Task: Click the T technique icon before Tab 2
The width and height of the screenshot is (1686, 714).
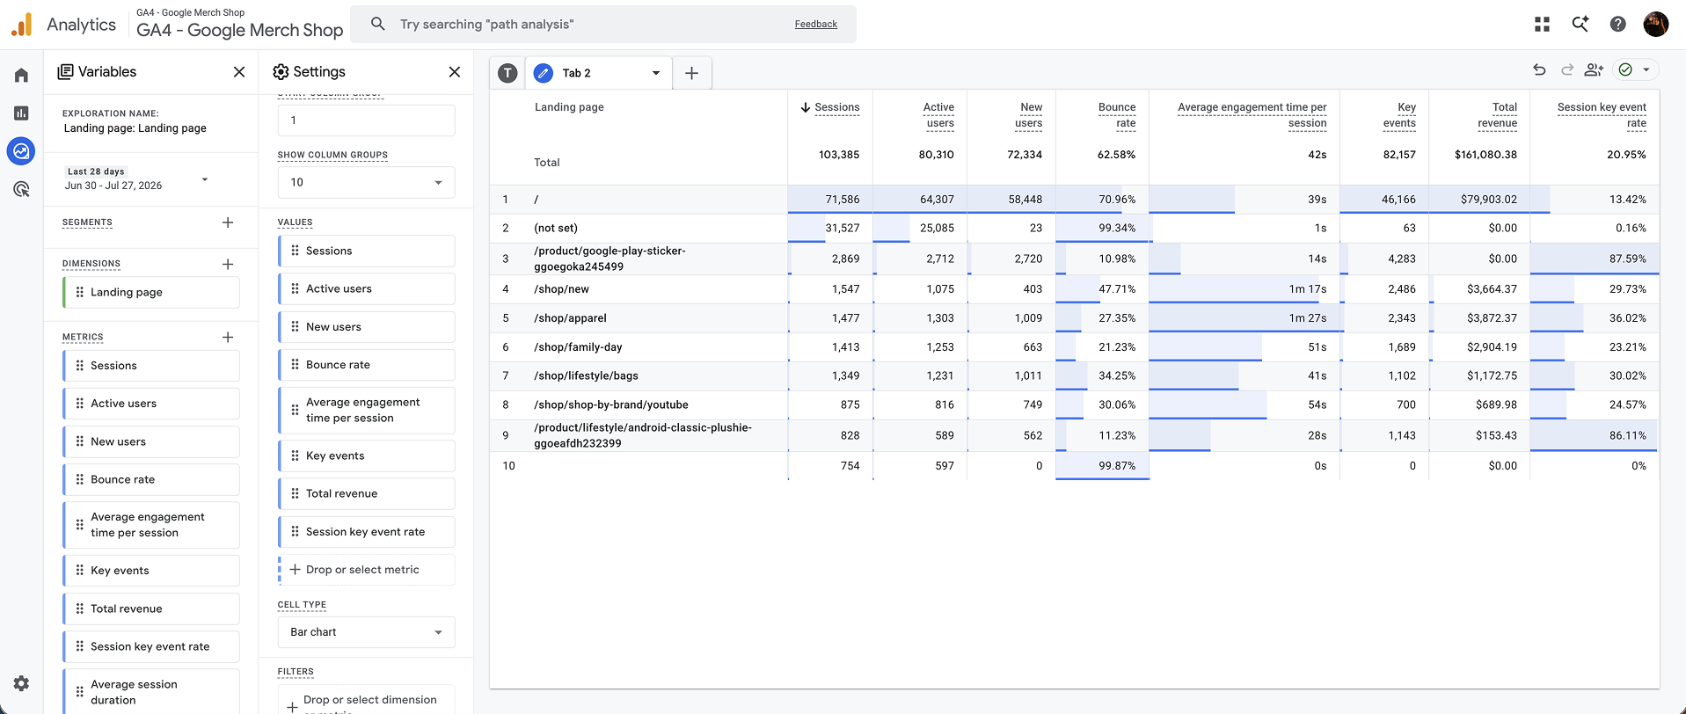Action: (507, 73)
